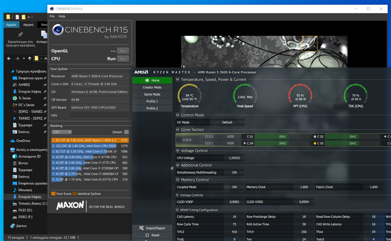Open DISK2 (F:) drive

[25, 217]
